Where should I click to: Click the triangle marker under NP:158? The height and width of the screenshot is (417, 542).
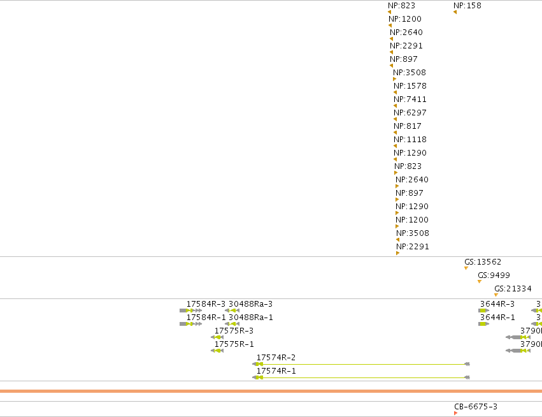click(455, 12)
